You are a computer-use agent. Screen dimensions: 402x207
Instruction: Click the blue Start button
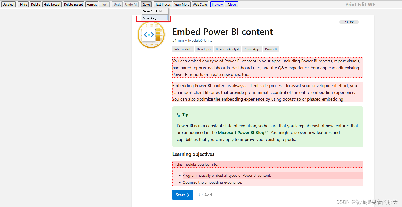(183, 195)
